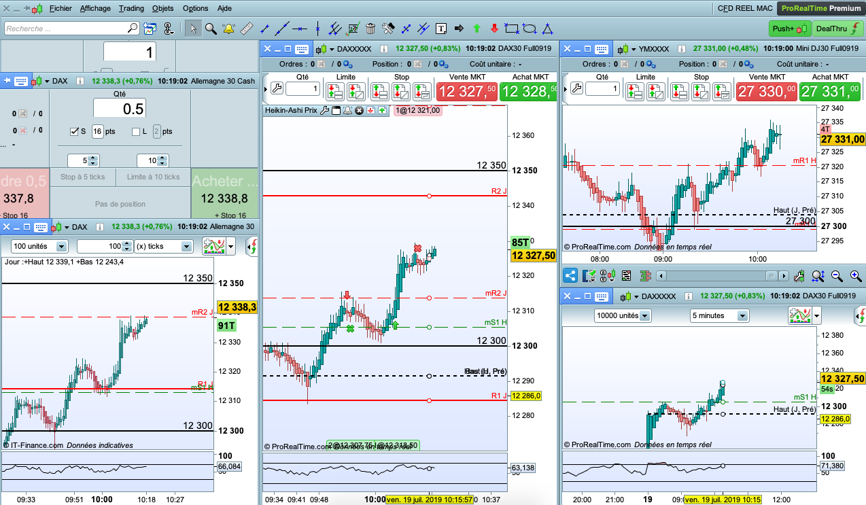Image resolution: width=866 pixels, height=505 pixels.
Task: Toggle keyboard mode in YMXXXX window
Action: [602, 49]
